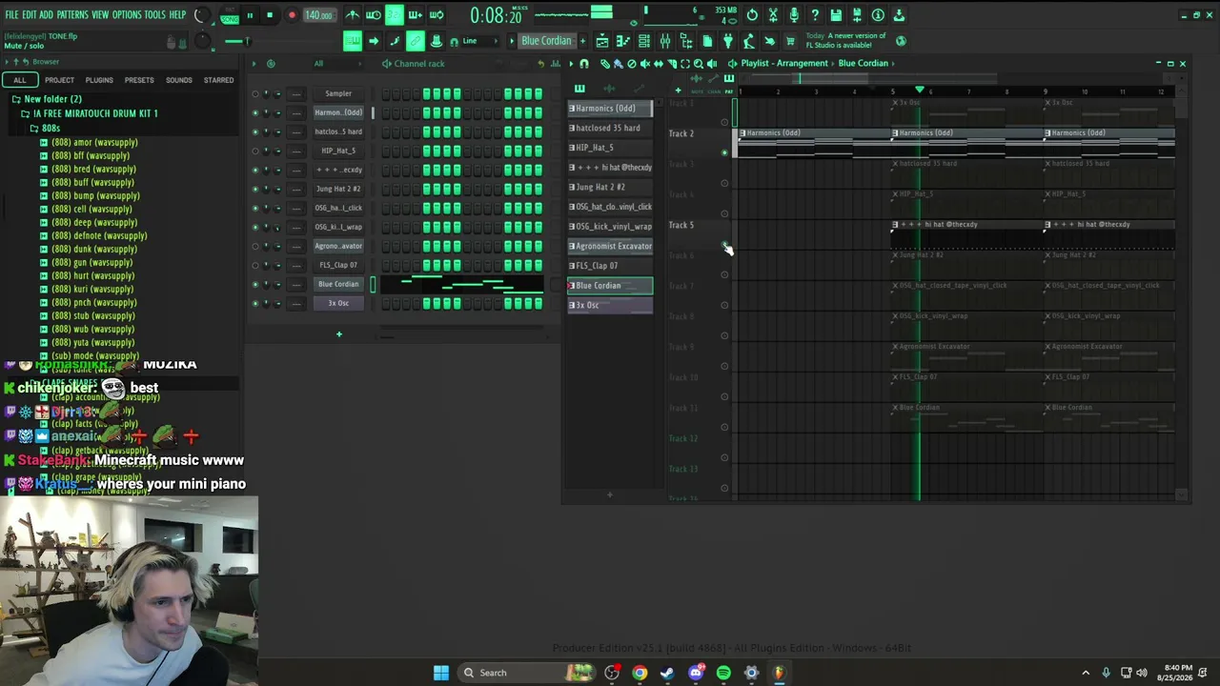Viewport: 1220px width, 686px height.
Task: Select the playlist magnet snap icon
Action: (584, 64)
